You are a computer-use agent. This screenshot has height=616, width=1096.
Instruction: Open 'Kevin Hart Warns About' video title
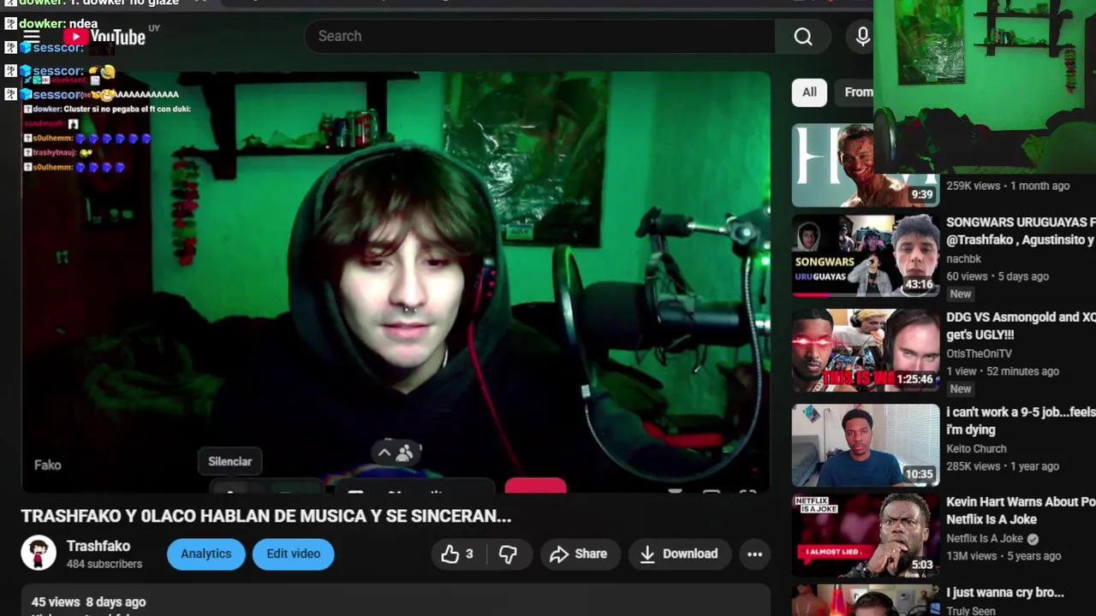(x=1021, y=510)
